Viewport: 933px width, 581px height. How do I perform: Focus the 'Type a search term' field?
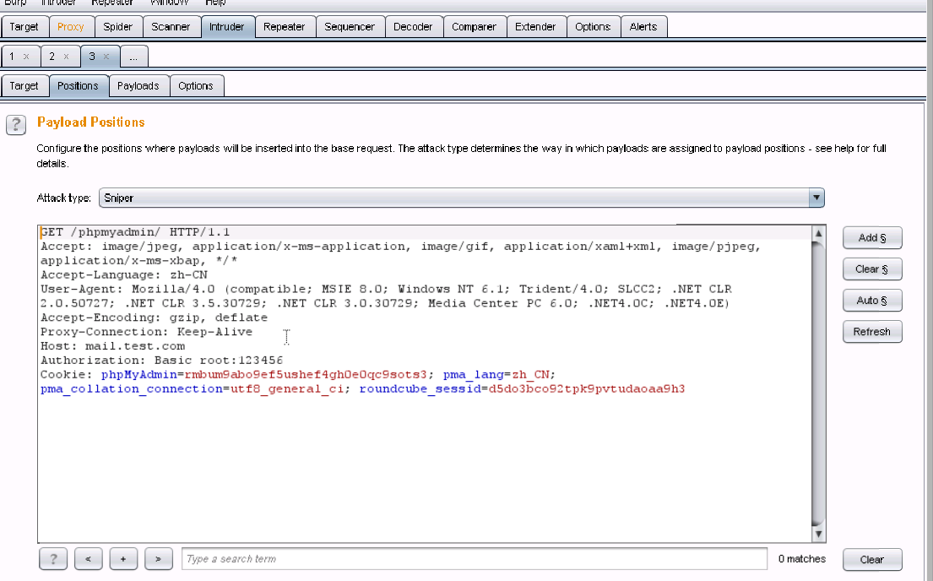point(475,559)
